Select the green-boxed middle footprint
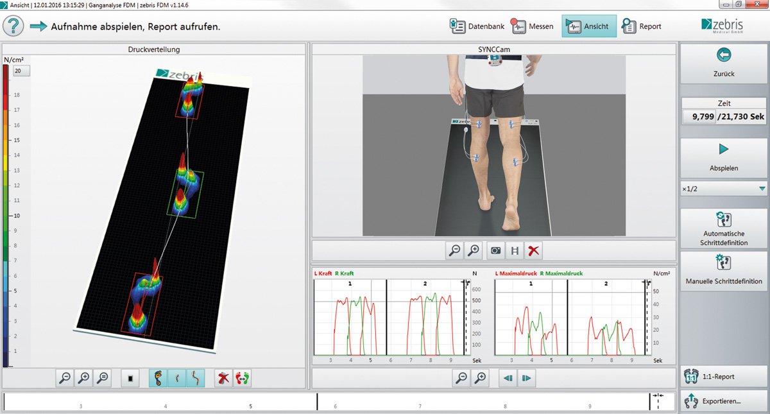The image size is (770, 414). [x=185, y=193]
